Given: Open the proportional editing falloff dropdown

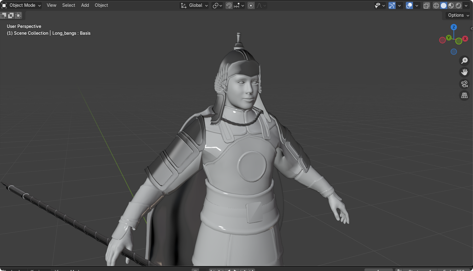Looking at the screenshot, I should click(x=261, y=5).
